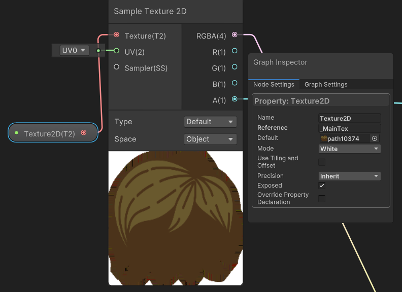Open the Space dropdown set to Object
Screen dimensions: 402x292
(x=210, y=139)
